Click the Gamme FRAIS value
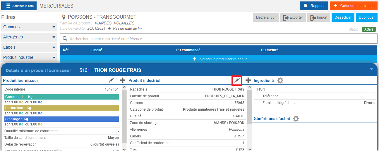Screen dimensions: 379x154 tap(239, 103)
